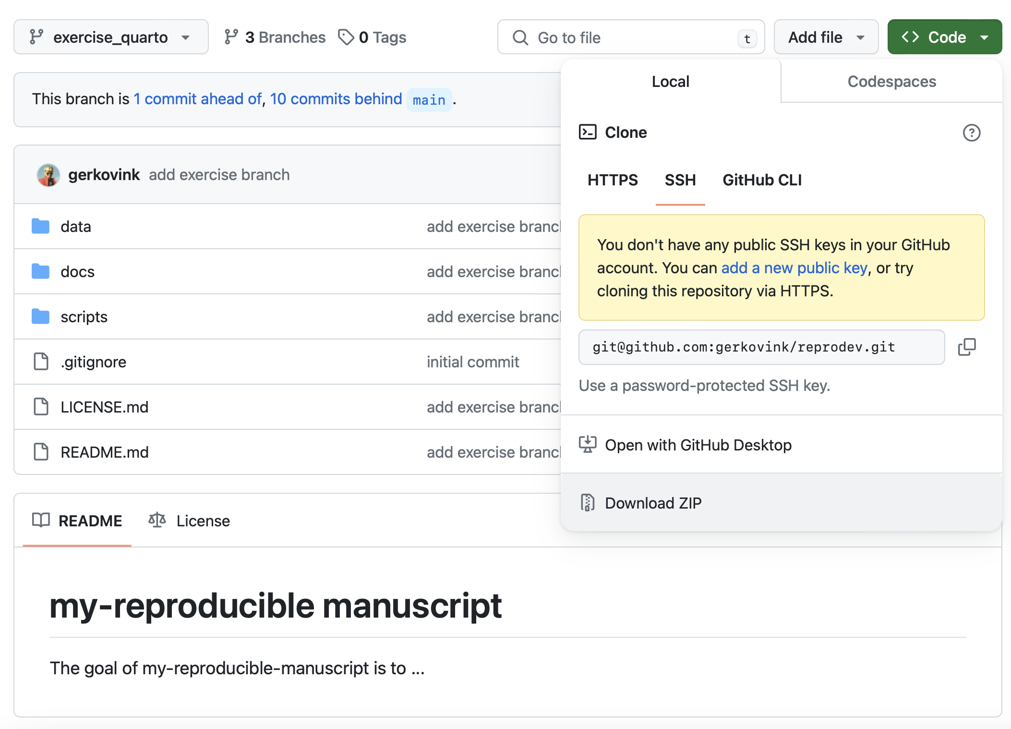Open the commit message in the docs row
The height and width of the screenshot is (729, 1011).
(x=494, y=272)
